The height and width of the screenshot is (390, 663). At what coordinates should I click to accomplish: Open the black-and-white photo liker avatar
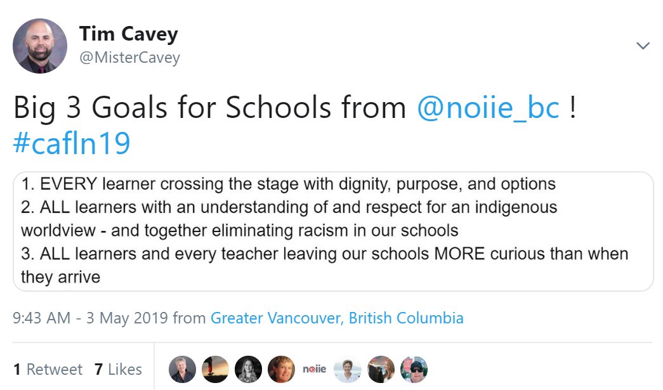pos(249,369)
